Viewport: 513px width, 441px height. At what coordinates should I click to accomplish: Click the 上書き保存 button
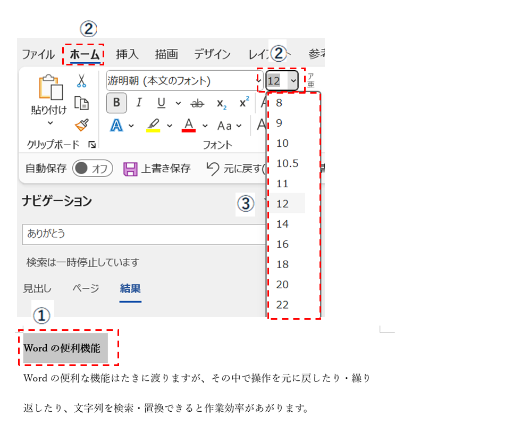pyautogui.click(x=157, y=169)
